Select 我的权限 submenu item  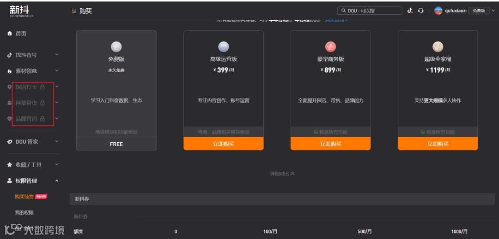tap(24, 212)
